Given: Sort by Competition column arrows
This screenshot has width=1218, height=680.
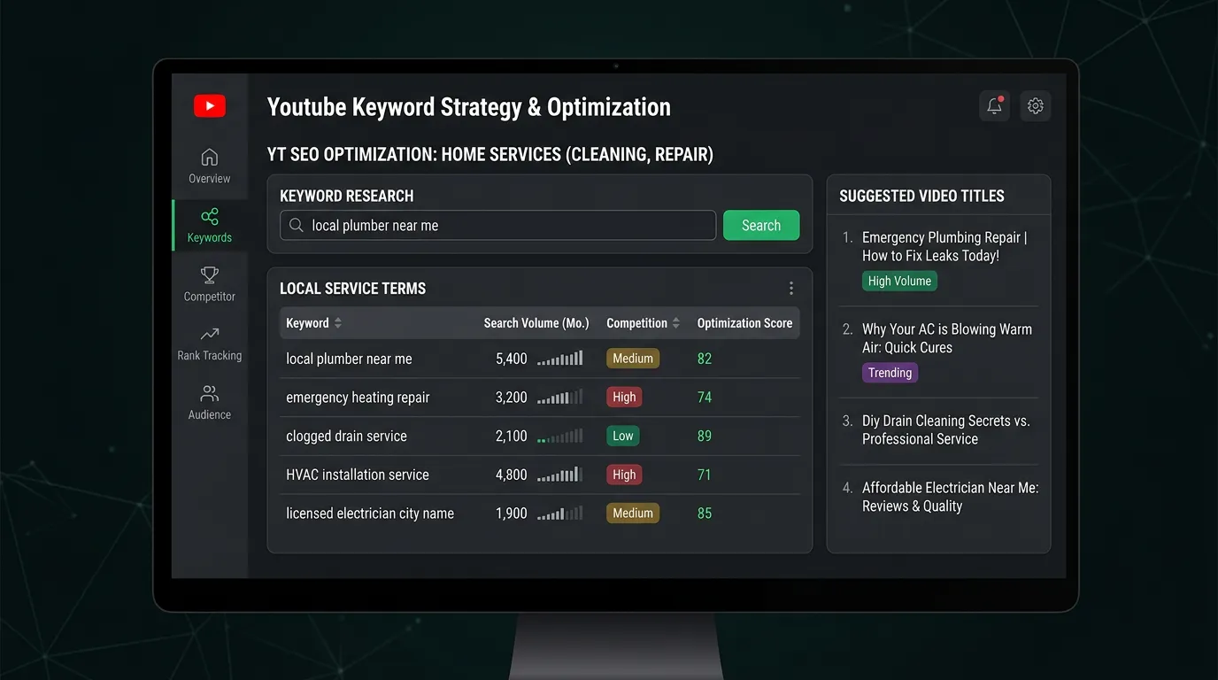Looking at the screenshot, I should coord(676,323).
